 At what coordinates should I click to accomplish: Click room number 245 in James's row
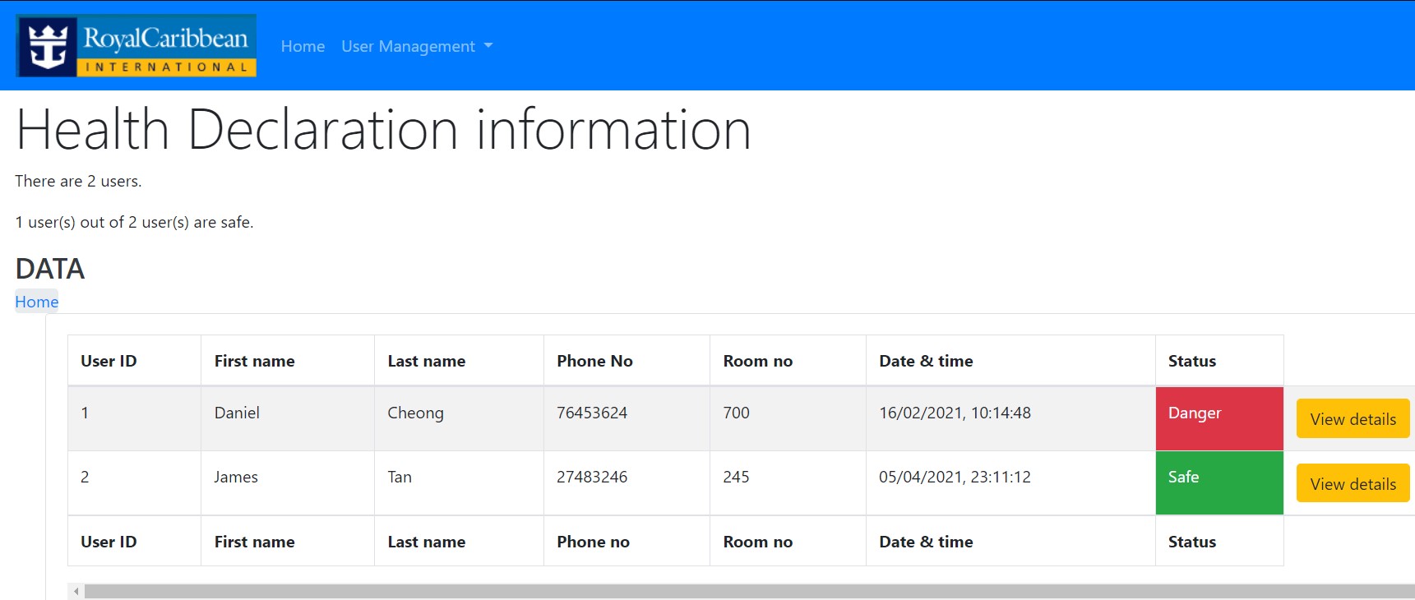coord(736,477)
